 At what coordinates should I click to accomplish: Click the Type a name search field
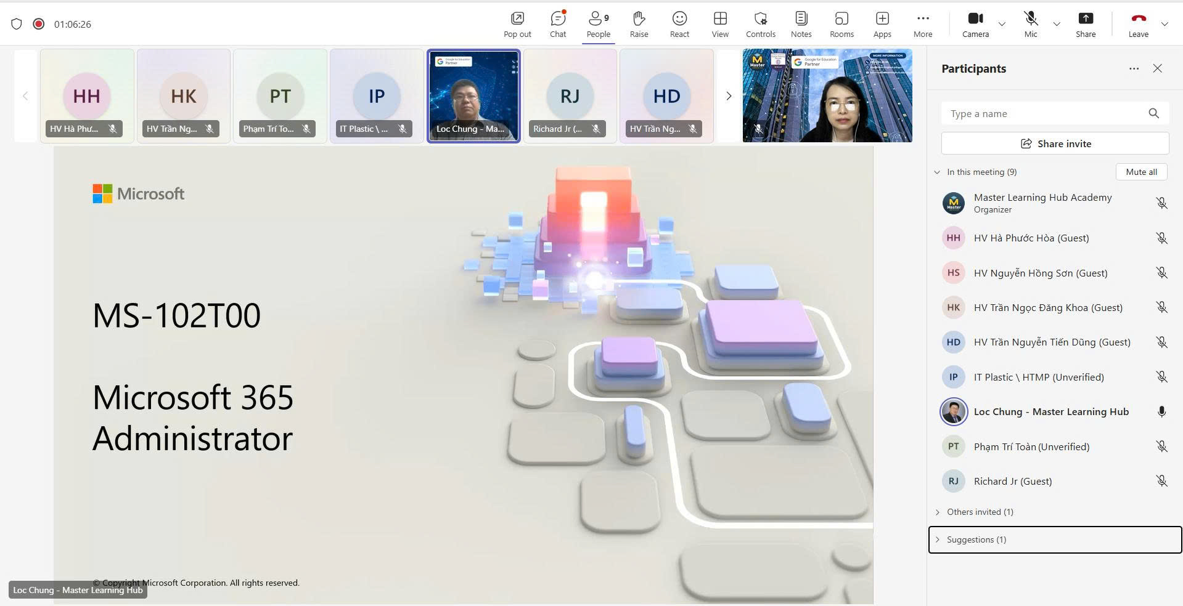tap(1045, 113)
